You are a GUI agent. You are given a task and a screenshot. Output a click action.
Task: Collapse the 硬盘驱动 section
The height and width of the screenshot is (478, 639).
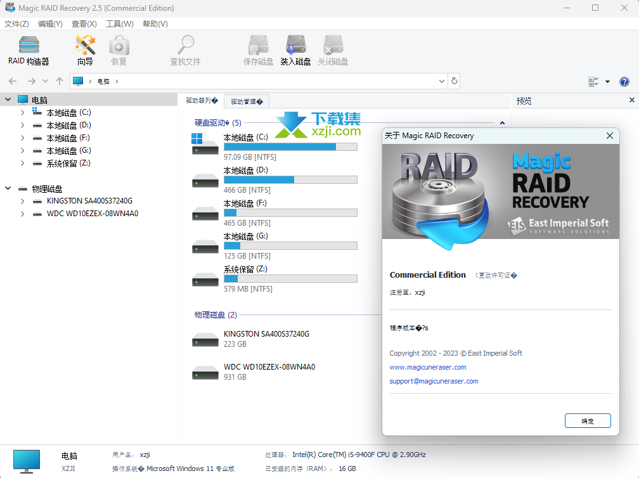click(x=502, y=122)
